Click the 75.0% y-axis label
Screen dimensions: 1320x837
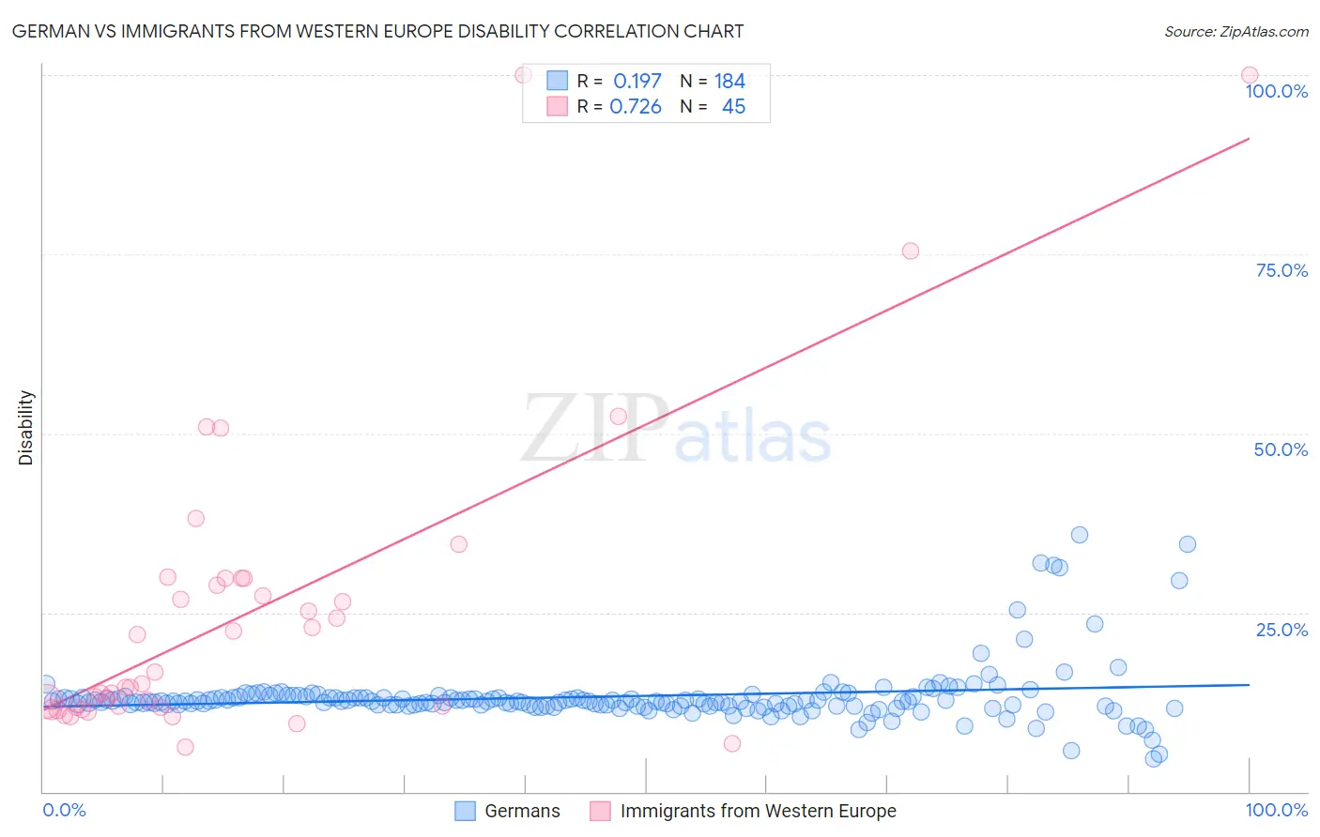(1282, 270)
